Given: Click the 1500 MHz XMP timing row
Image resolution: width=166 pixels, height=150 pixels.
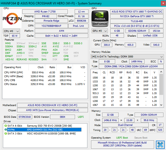Looking at the screenshot, I should (x=125, y=78).
